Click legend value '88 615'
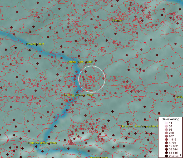183x158 pixels. click(173, 153)
